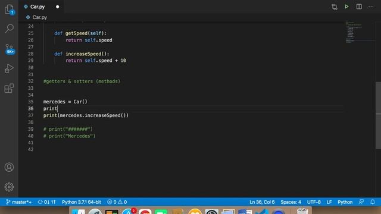Change language mode via Python indicator

click(345, 202)
